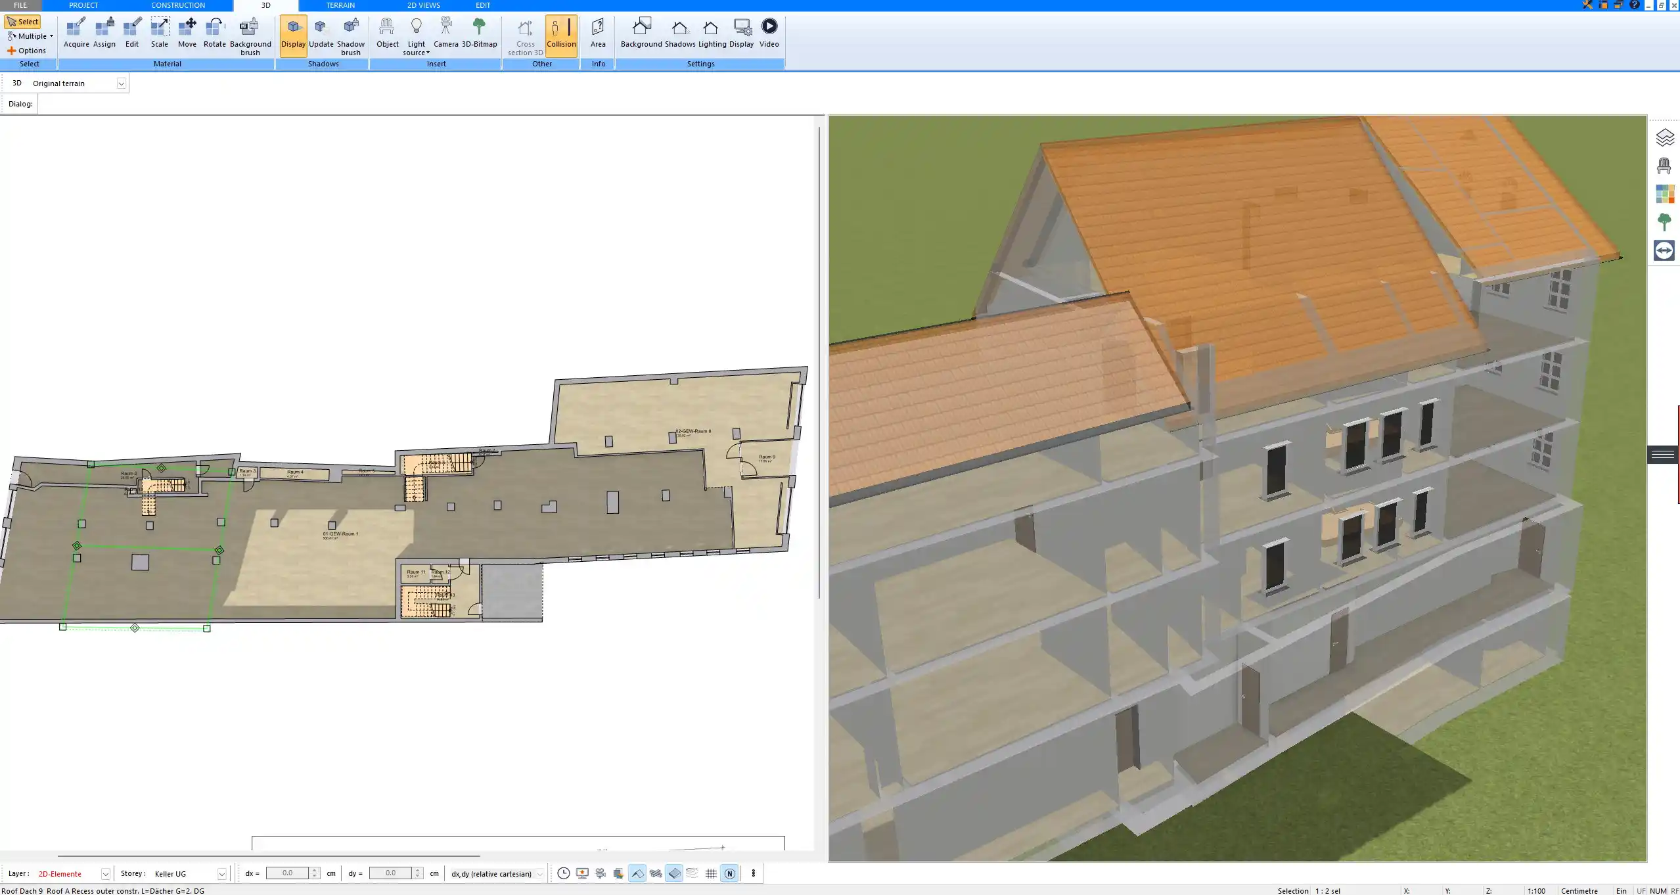
Task: Choose the Scale material tool
Action: 160,33
